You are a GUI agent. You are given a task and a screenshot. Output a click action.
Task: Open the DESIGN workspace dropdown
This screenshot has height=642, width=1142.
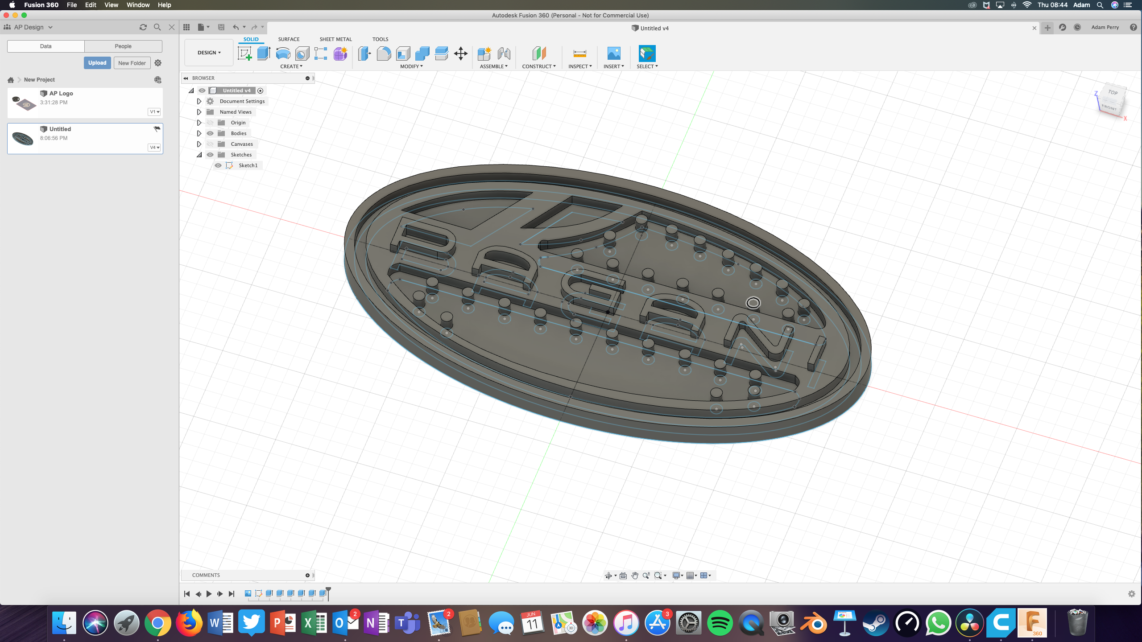point(209,53)
